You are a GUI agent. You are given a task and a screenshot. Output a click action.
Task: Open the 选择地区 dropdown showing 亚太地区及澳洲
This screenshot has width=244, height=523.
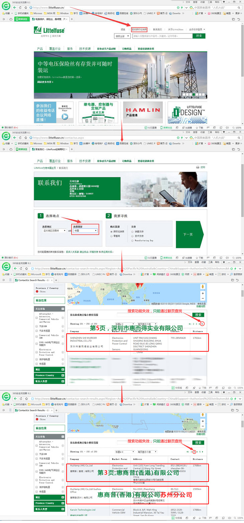[x=53, y=230]
